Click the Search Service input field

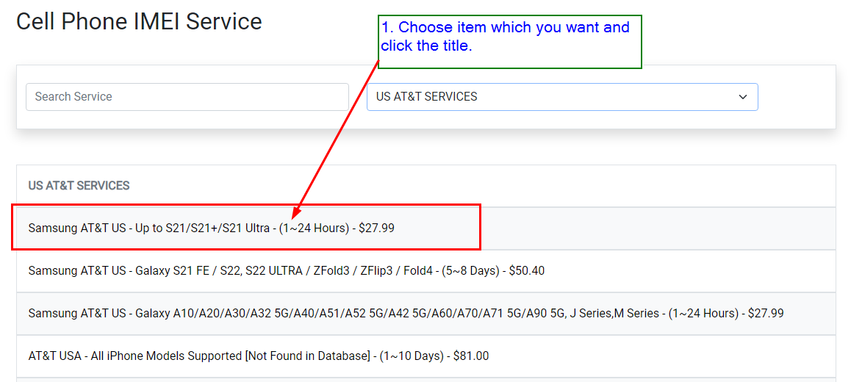pyautogui.click(x=187, y=97)
